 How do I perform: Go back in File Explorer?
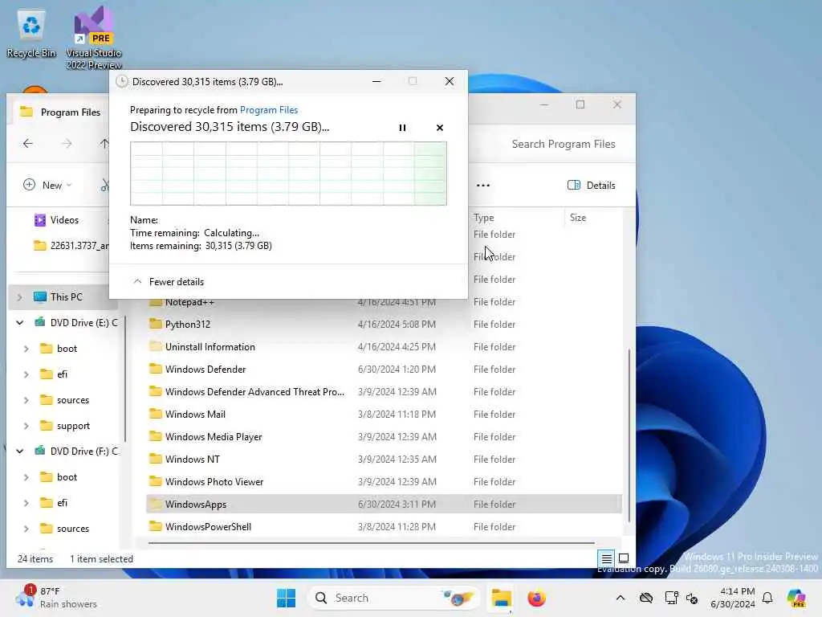28,143
